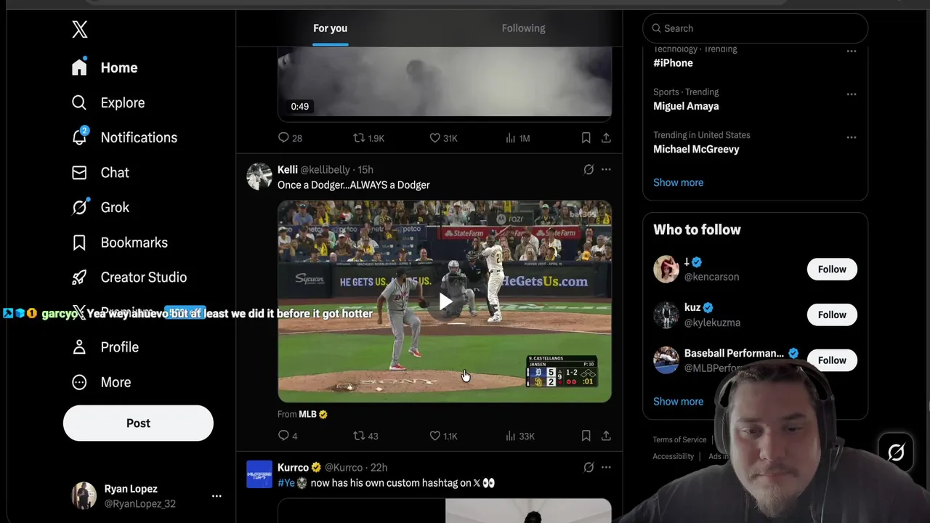Open more options for Miguel Amaya trend
This screenshot has height=523, width=930.
click(851, 94)
